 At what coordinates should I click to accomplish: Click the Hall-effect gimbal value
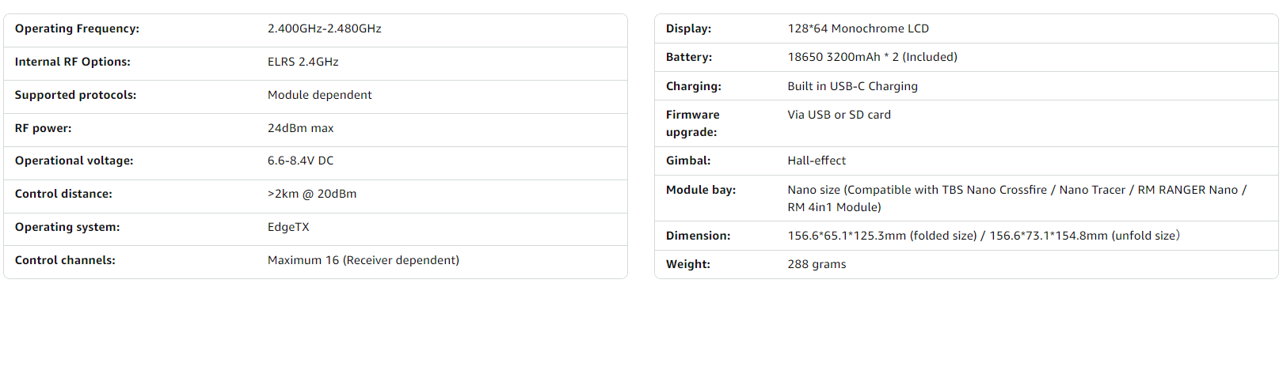817,161
